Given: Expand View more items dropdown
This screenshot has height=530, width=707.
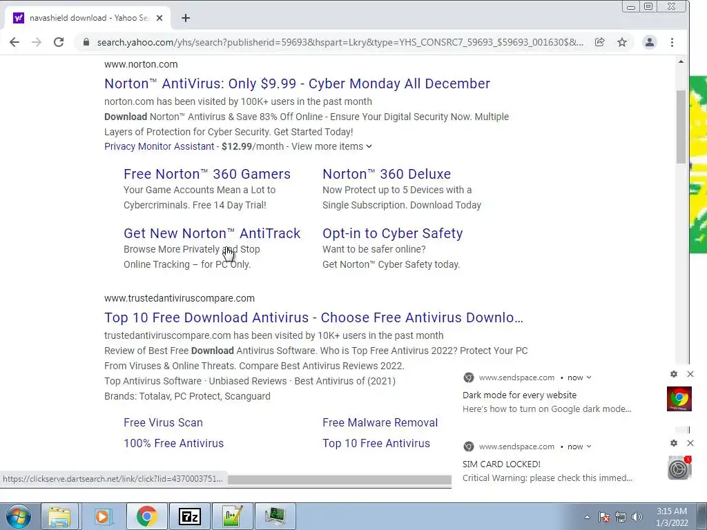Looking at the screenshot, I should (332, 146).
